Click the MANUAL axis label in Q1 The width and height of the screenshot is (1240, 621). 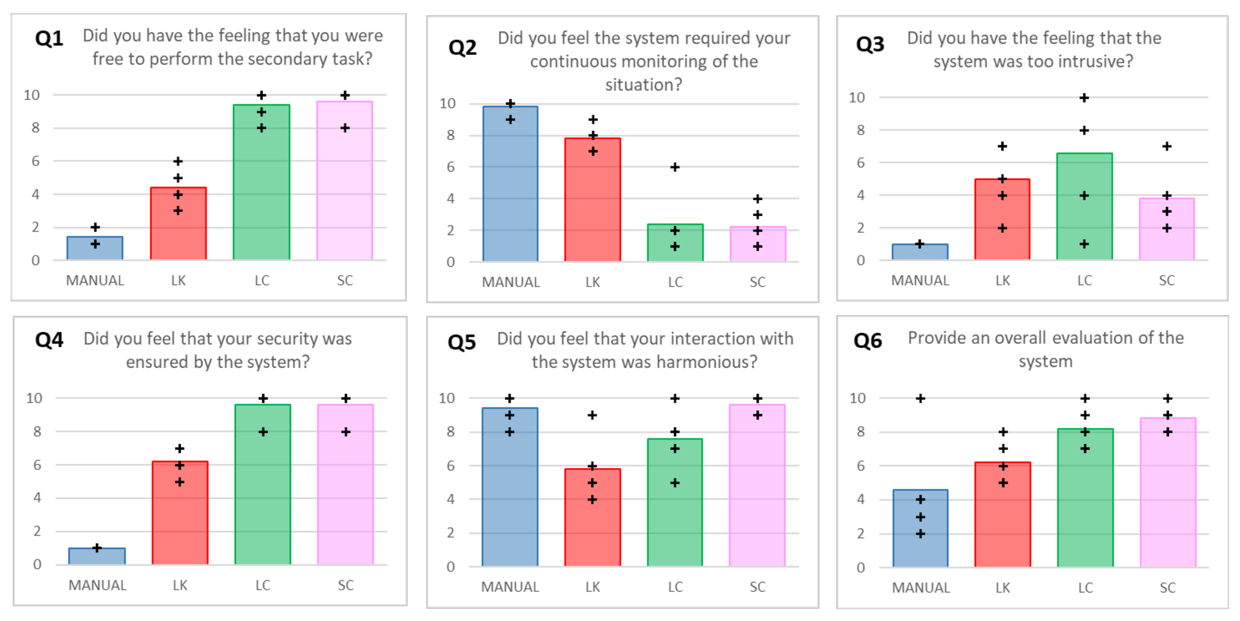[x=95, y=280]
